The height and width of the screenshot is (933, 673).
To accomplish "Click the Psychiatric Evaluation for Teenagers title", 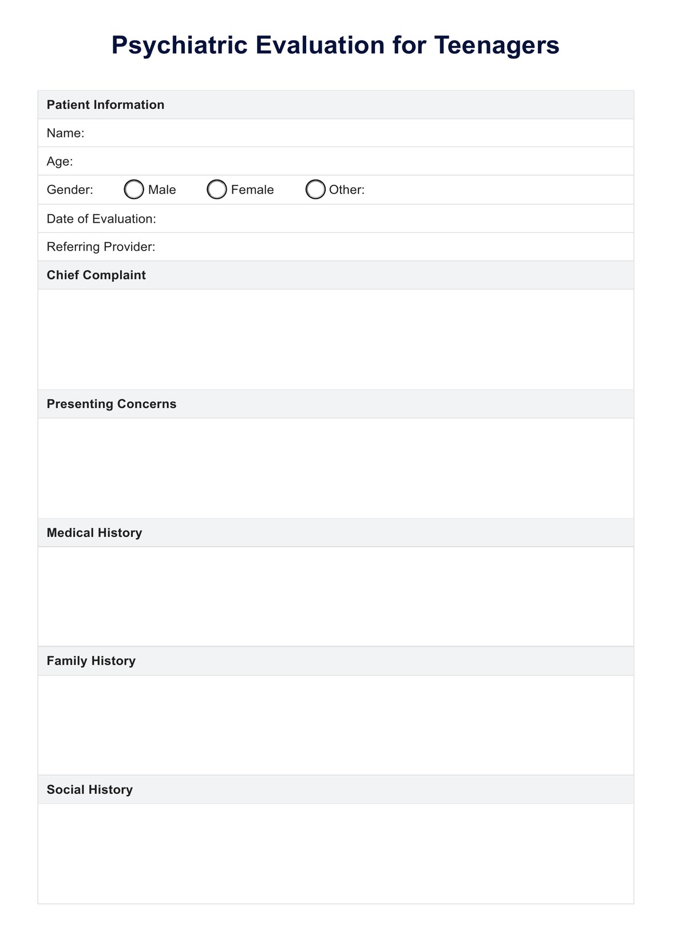I will coord(335,45).
